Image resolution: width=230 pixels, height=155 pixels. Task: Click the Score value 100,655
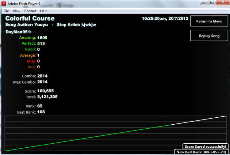click(x=45, y=91)
